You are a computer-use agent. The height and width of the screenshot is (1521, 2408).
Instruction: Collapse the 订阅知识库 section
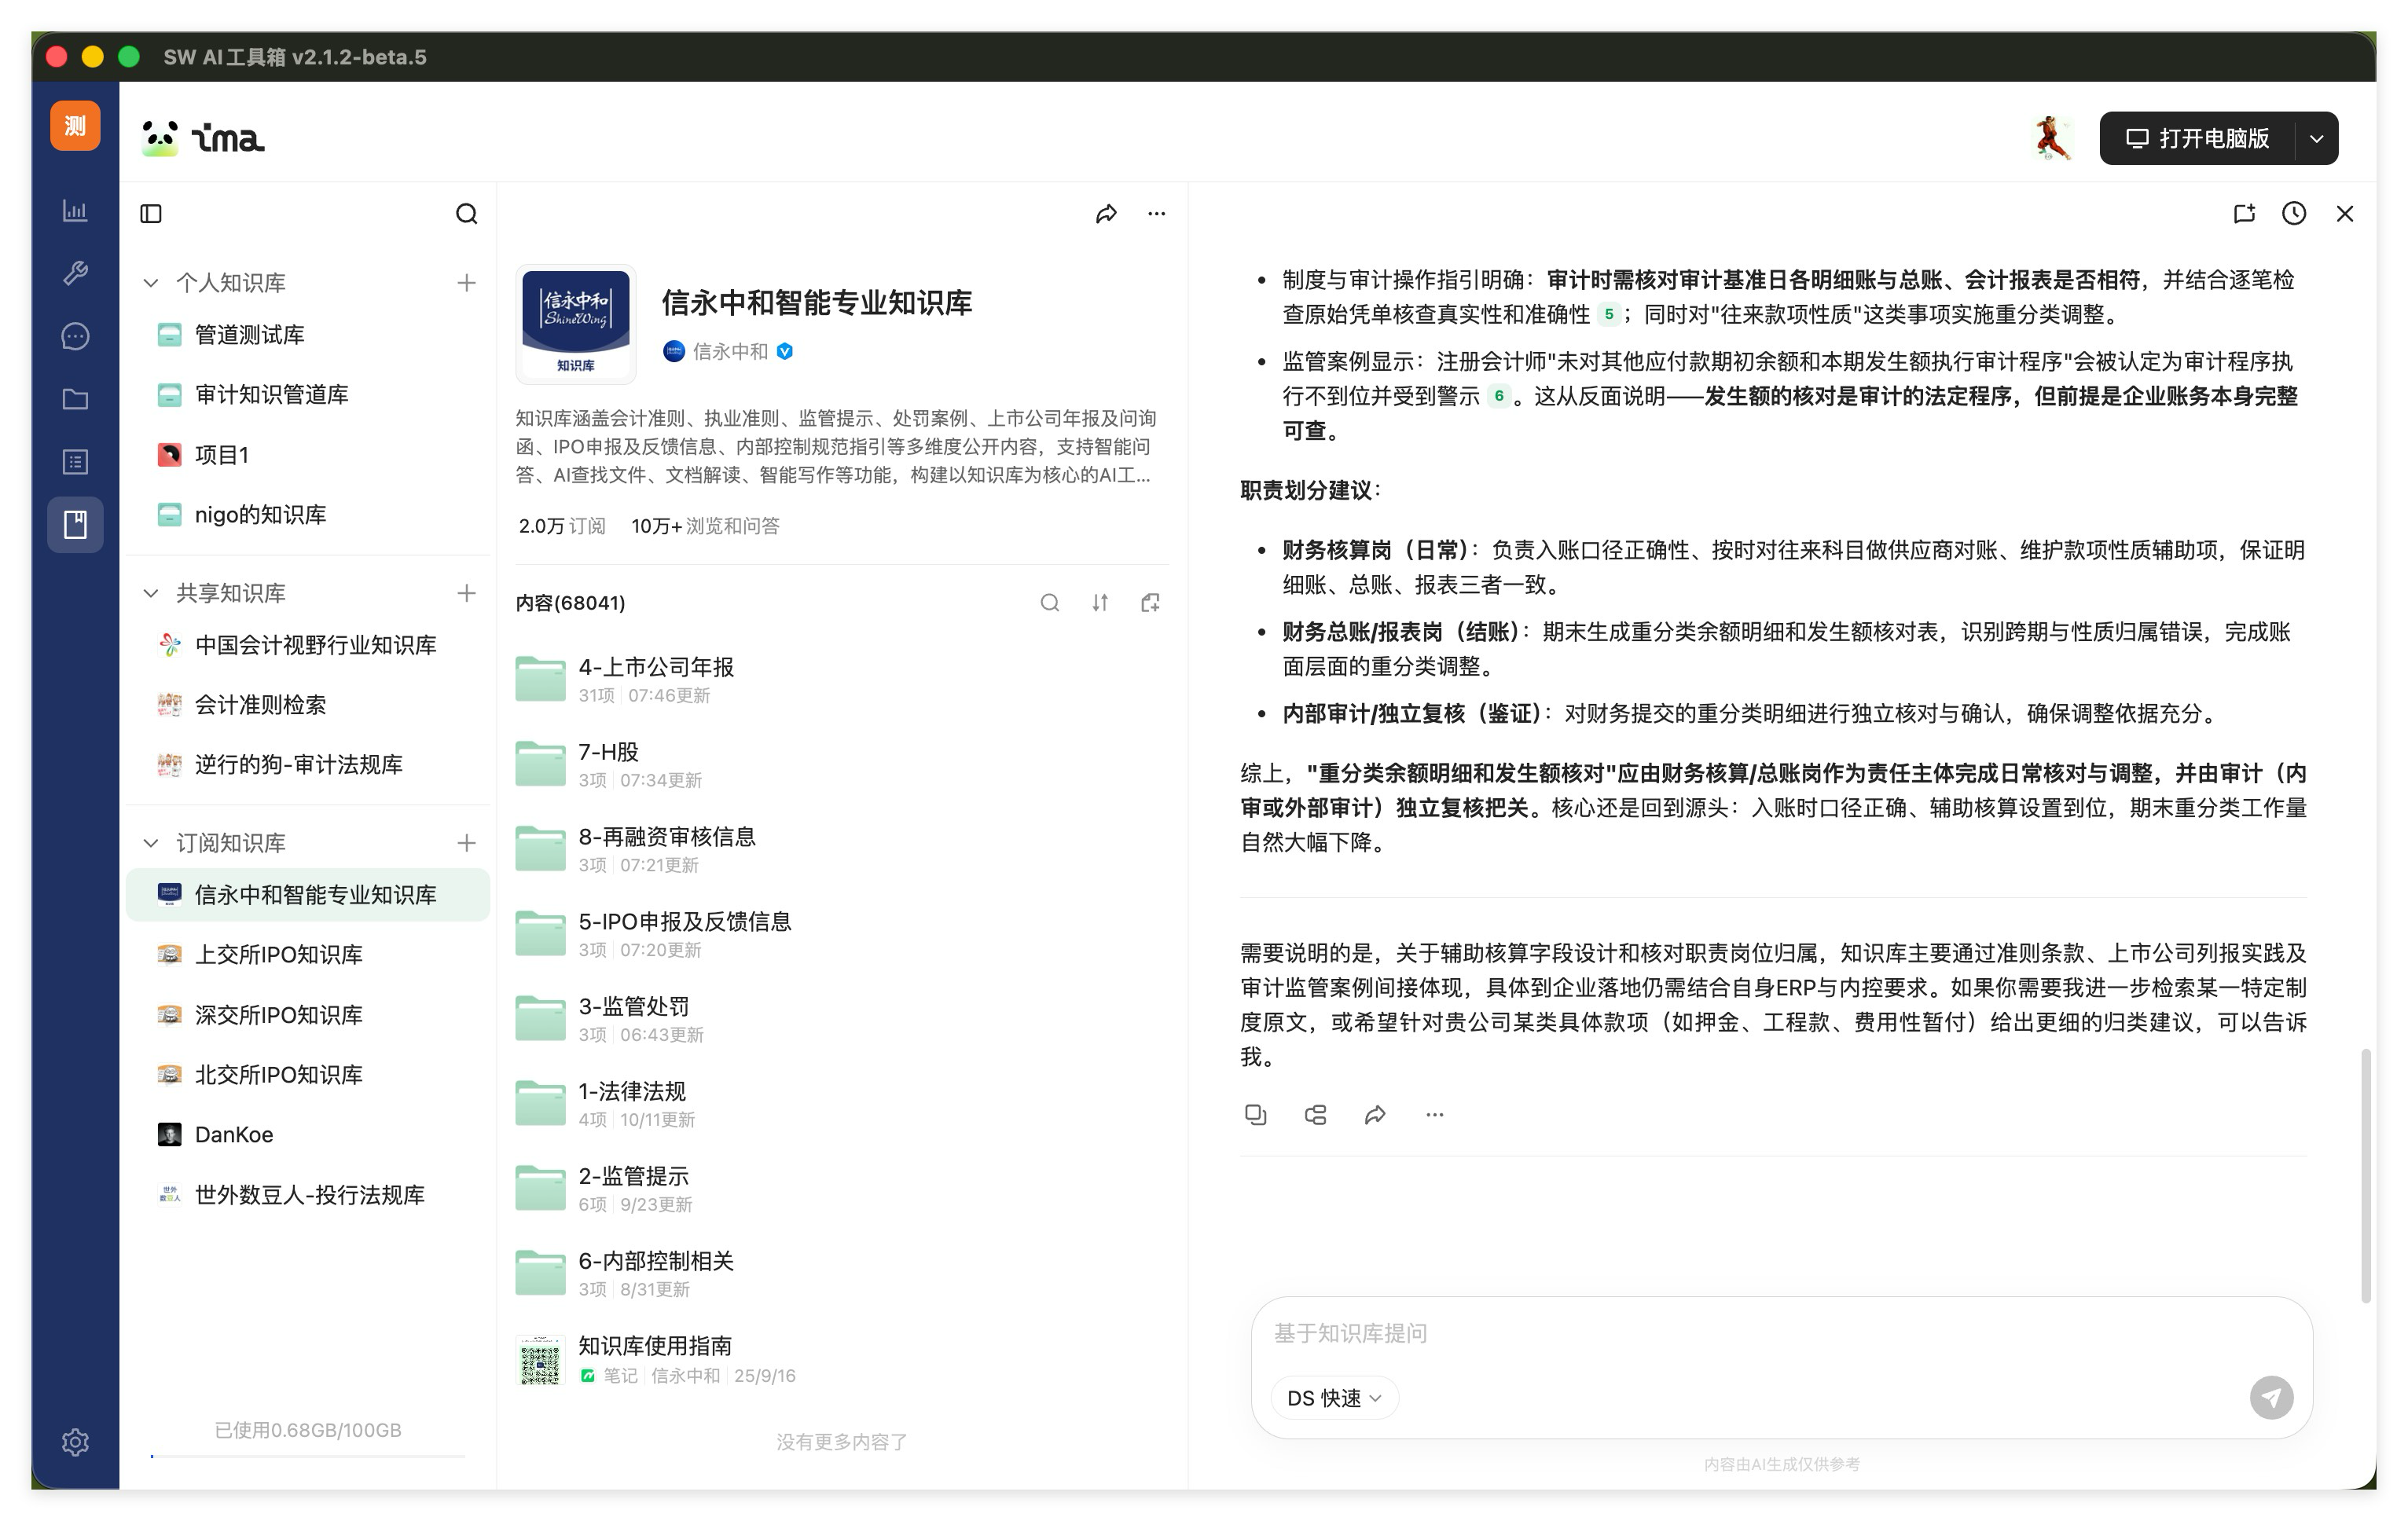pos(151,842)
